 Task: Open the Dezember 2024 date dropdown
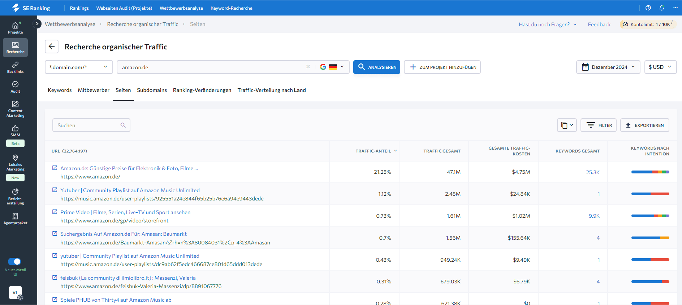(608, 67)
